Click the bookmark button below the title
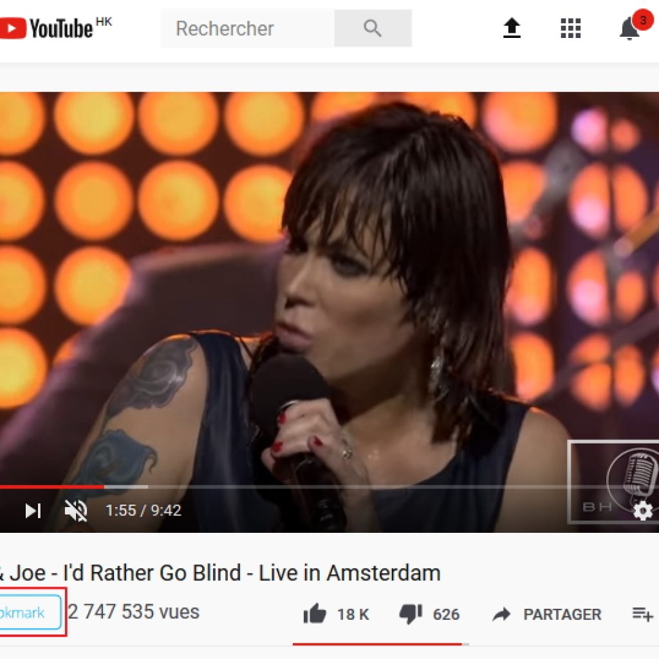 tap(30, 613)
